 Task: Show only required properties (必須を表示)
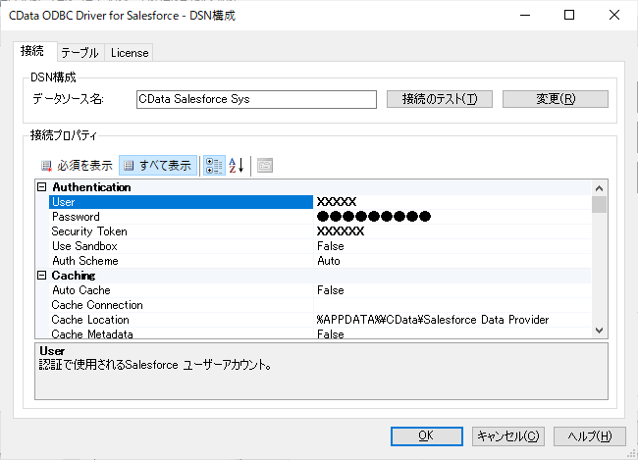tap(77, 166)
